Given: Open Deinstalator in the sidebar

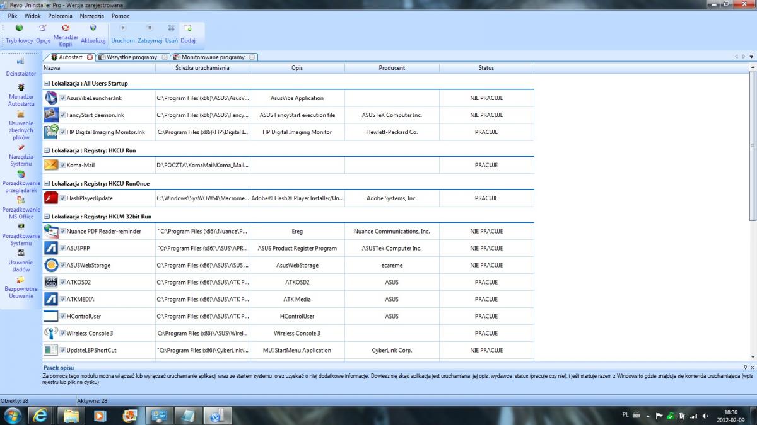Looking at the screenshot, I should tap(21, 67).
